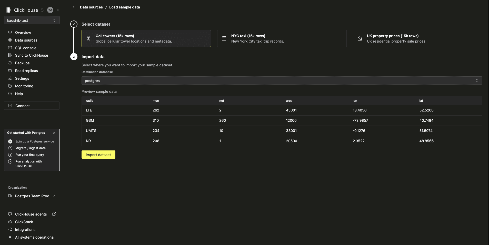Viewport: 489px width, 245px height.
Task: Dismiss the Get started with Postgres panel
Action: (54, 133)
